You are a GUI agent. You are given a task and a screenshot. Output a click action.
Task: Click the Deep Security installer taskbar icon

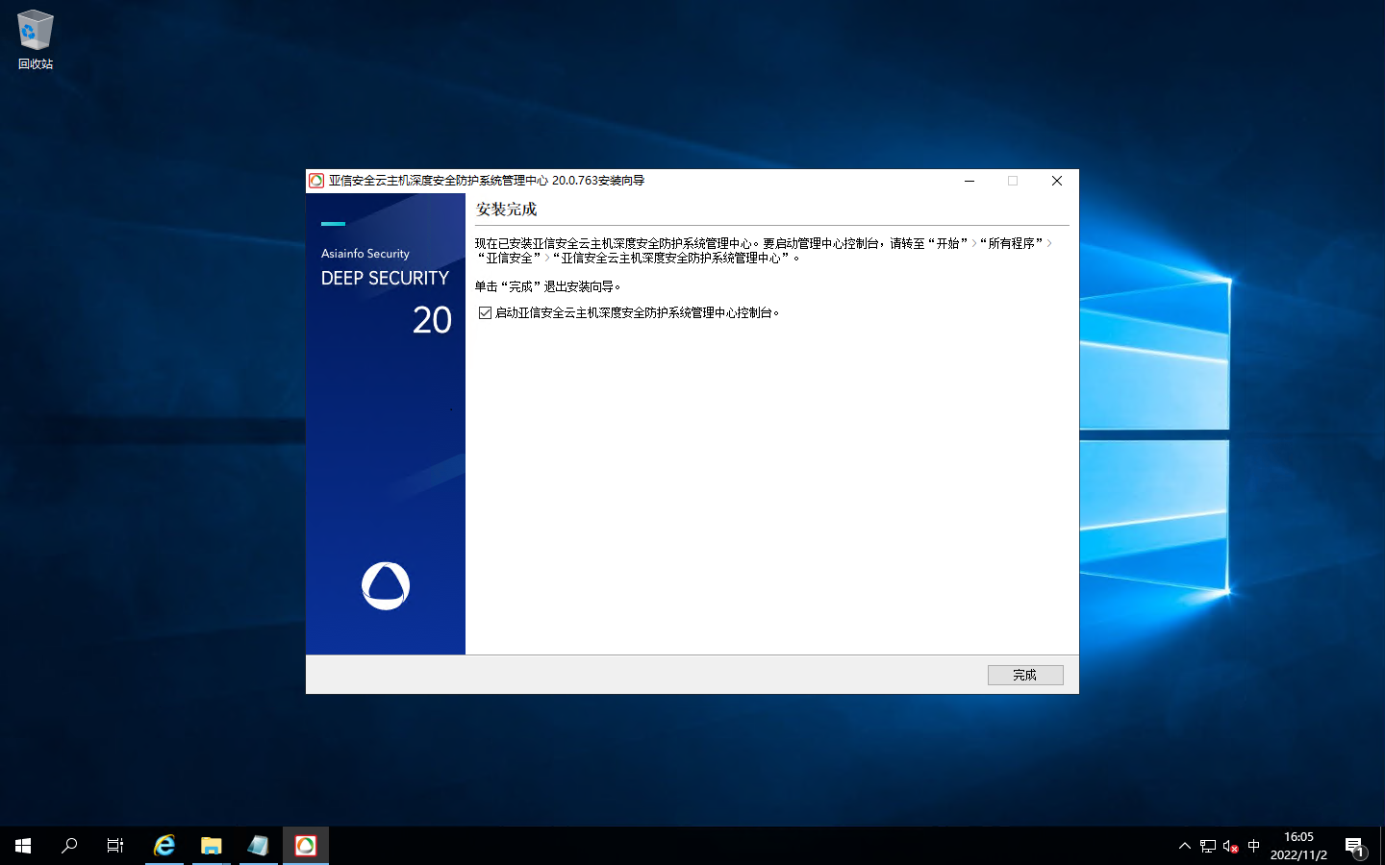click(306, 846)
